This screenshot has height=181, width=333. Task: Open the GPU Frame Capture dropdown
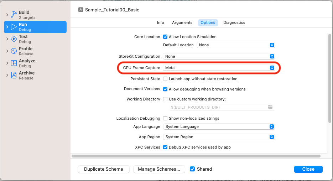219,68
